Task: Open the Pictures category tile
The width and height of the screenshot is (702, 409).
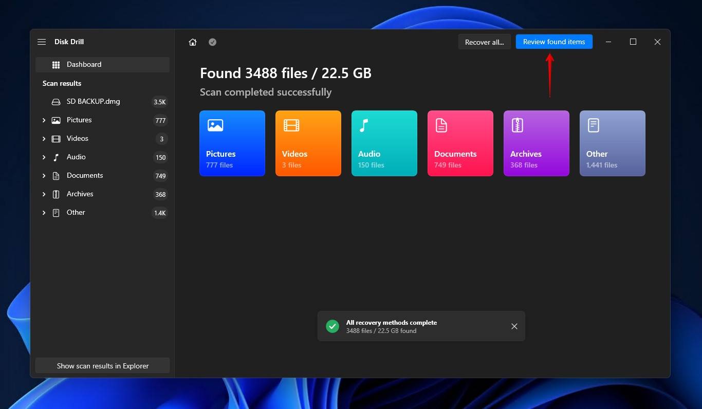Action: click(232, 143)
